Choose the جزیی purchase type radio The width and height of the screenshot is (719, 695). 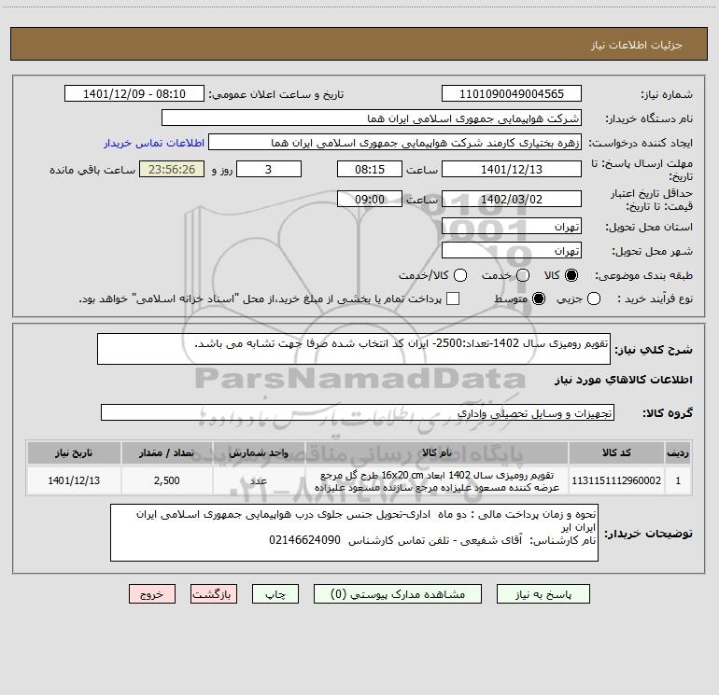[594, 299]
